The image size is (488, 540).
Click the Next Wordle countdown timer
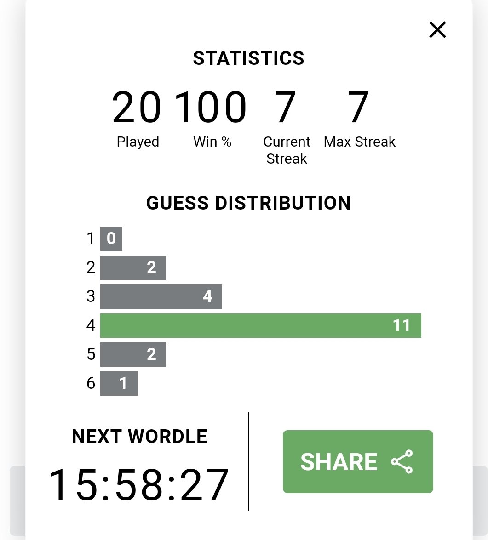pos(138,485)
